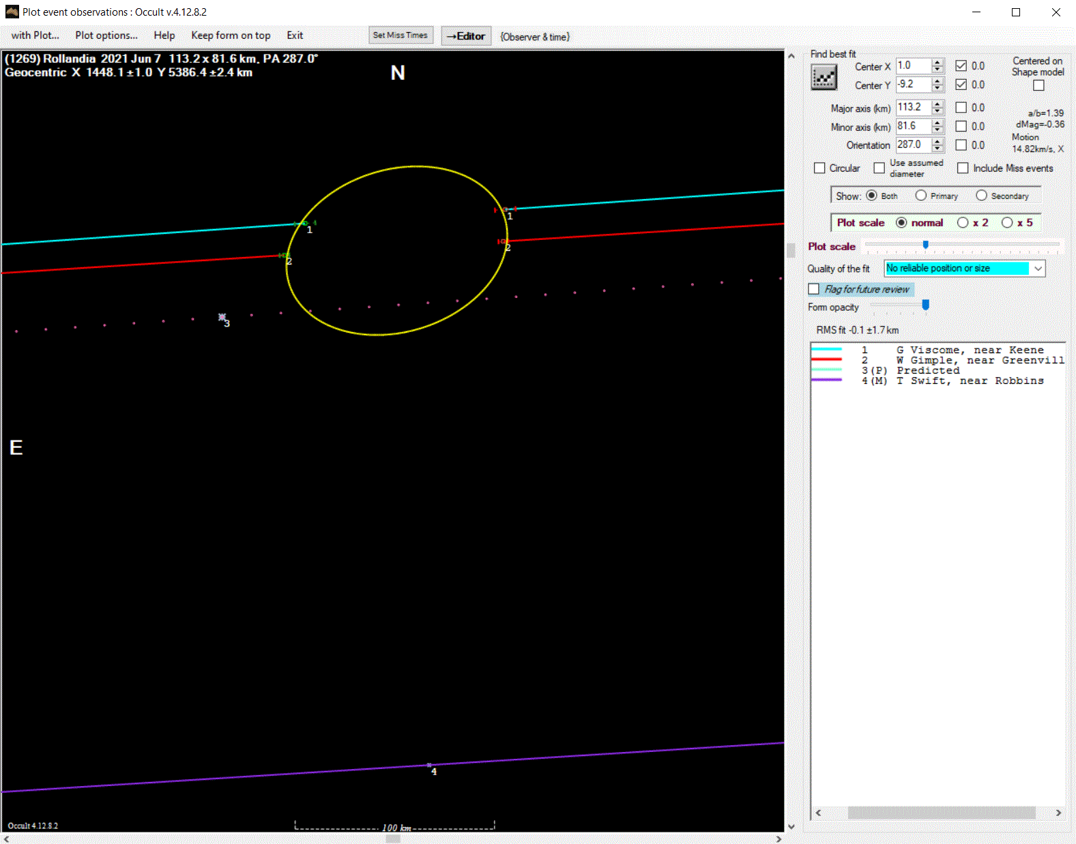Select the Secondary show radio button

point(981,196)
